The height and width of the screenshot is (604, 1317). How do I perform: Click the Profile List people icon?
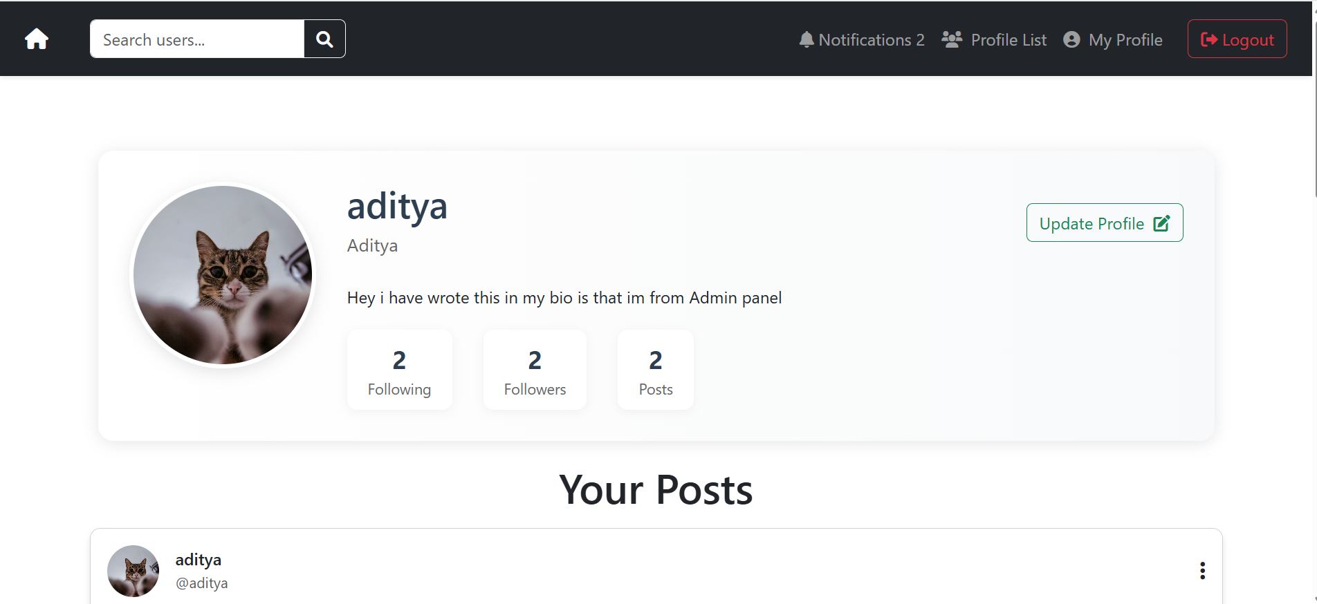click(x=952, y=39)
